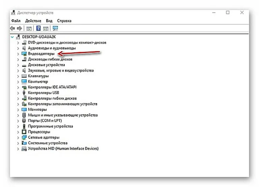Screen dimensions: 259x187
Task: Click the mouse icon beside Мыши
Action: pos(24,115)
